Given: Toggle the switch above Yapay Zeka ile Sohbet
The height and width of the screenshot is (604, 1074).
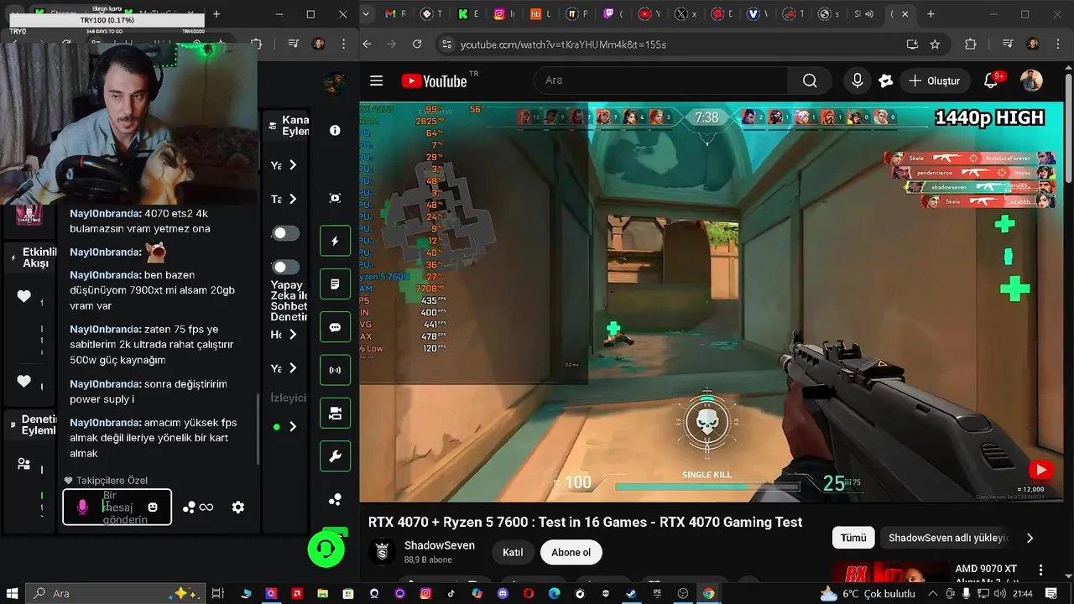Looking at the screenshot, I should click(x=285, y=267).
